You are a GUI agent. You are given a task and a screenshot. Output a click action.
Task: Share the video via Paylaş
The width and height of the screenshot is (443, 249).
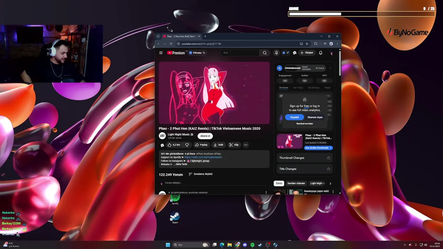pyautogui.click(x=201, y=145)
